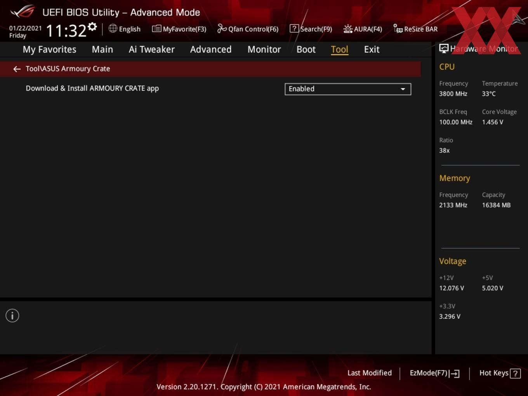This screenshot has height=396, width=528.
Task: Open the Monitor tab
Action: click(x=264, y=49)
